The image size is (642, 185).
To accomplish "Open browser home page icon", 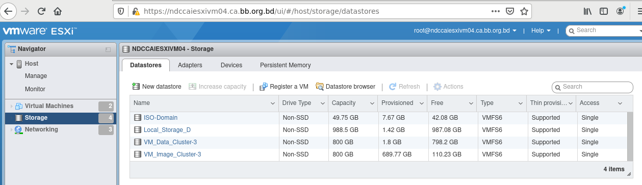I will click(x=58, y=11).
